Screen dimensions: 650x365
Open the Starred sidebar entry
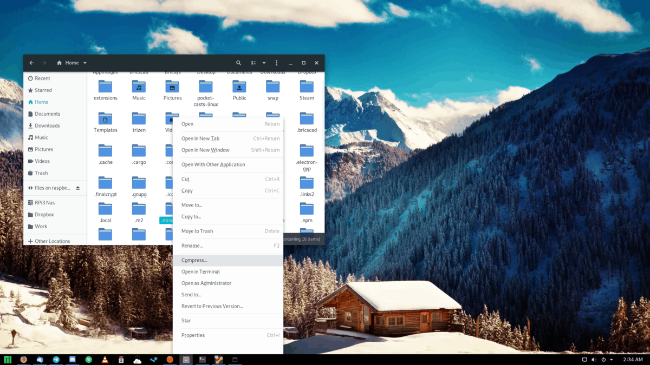click(x=43, y=90)
